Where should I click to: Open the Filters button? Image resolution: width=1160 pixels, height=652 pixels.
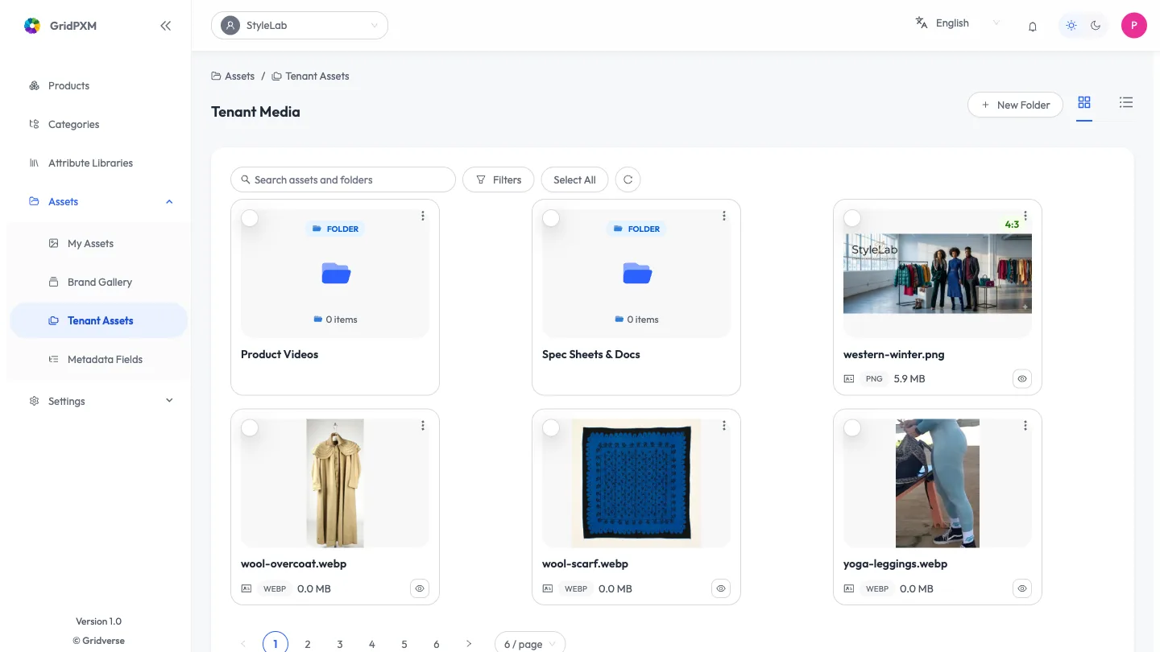coord(499,180)
